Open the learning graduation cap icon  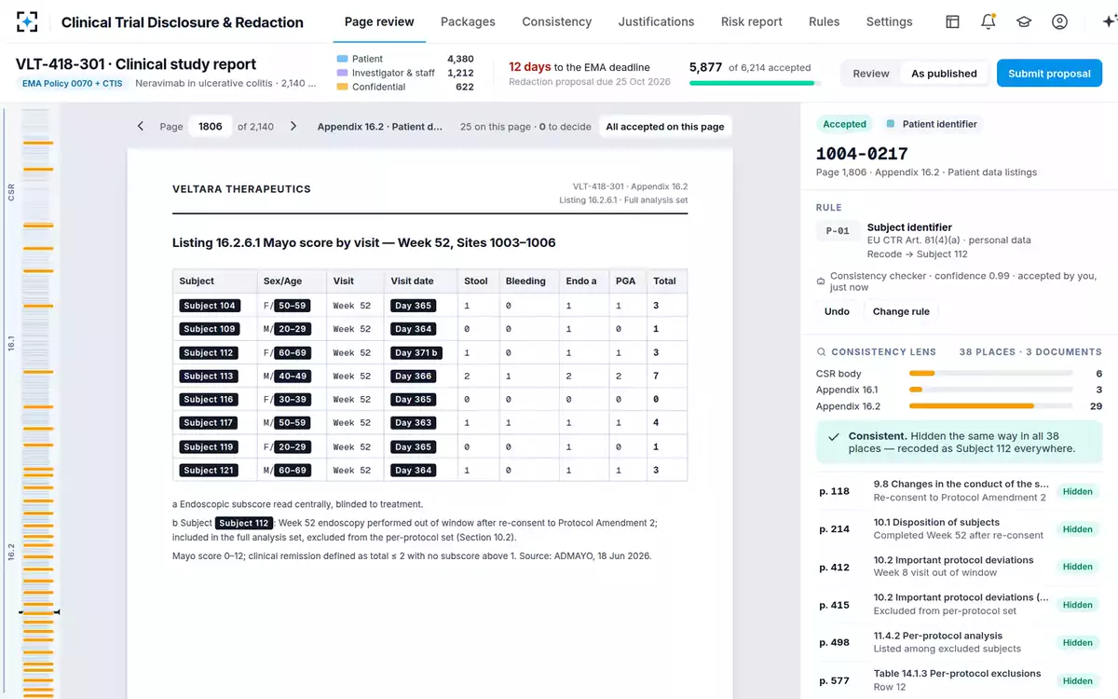(x=1024, y=21)
